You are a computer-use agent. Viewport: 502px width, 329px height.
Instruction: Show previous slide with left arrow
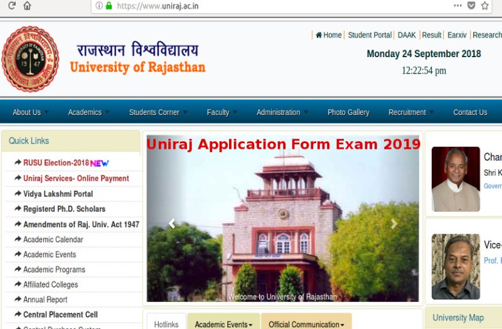click(172, 224)
